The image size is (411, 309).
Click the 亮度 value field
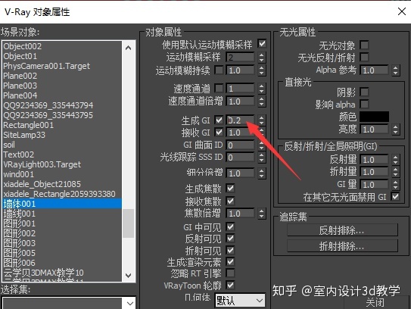[x=375, y=130]
